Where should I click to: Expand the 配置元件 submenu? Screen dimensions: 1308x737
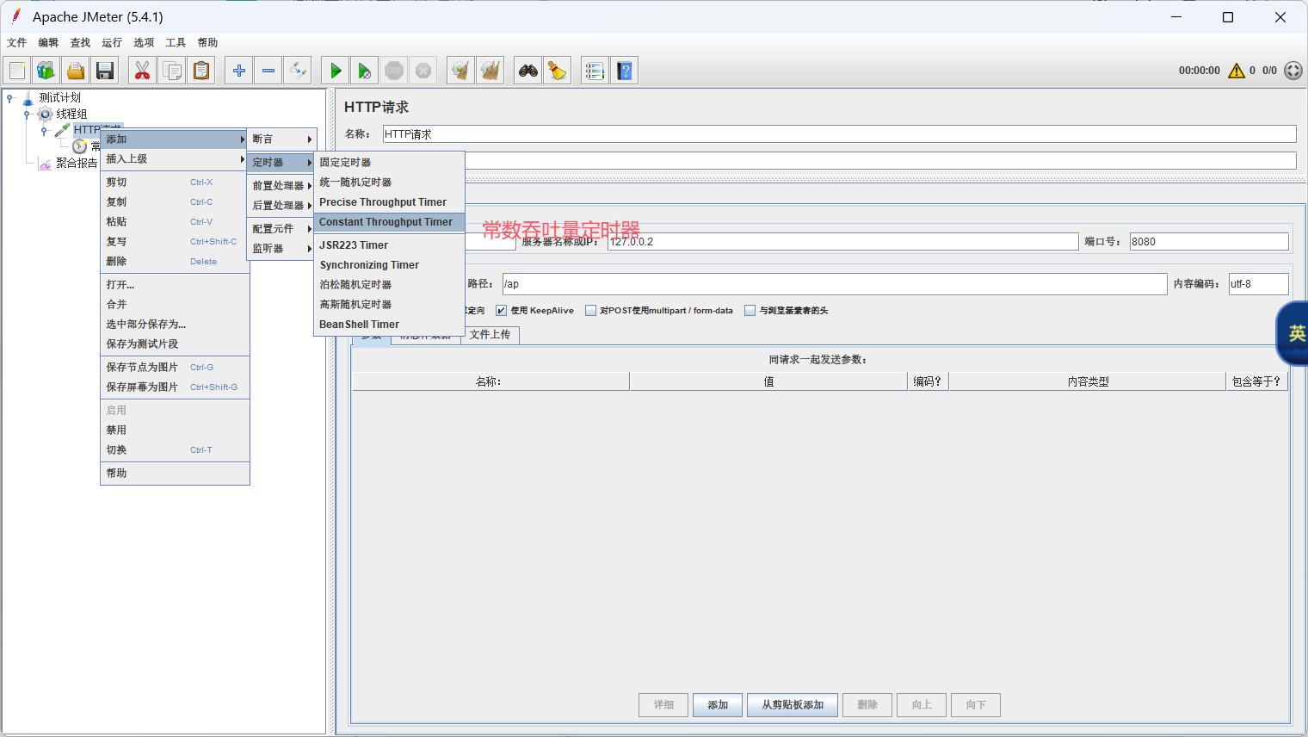click(281, 229)
